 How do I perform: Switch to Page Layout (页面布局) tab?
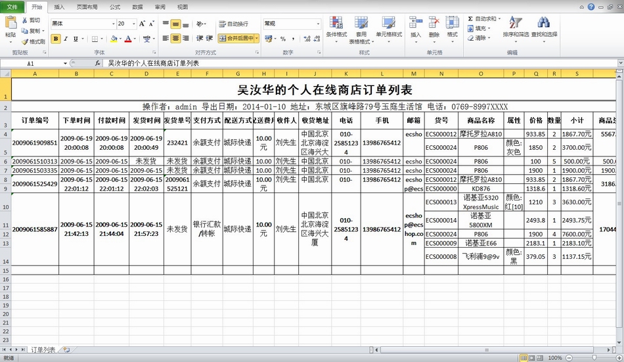click(87, 7)
